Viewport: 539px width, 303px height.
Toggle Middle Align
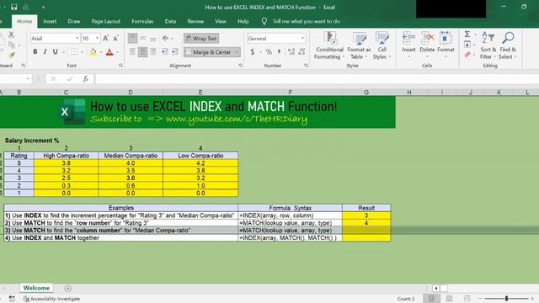pos(142,38)
